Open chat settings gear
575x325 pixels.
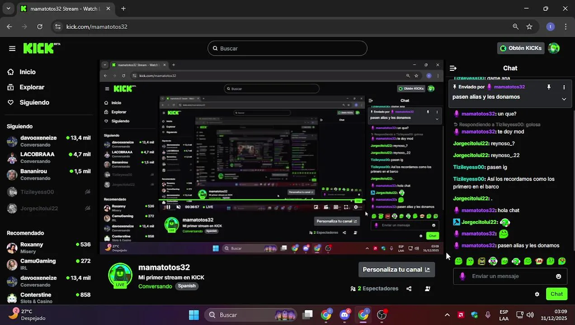537,294
